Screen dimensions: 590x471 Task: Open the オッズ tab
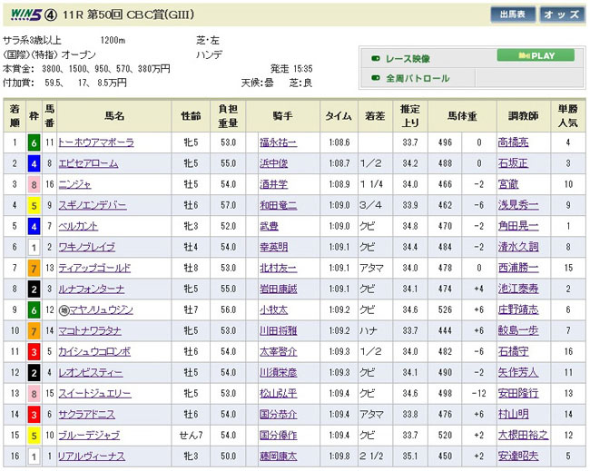tap(563, 15)
